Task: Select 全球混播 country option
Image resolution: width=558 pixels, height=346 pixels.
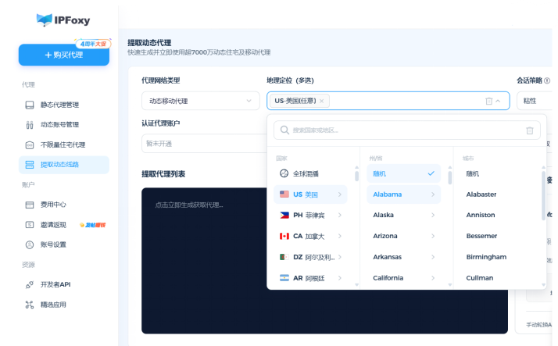Action: coord(310,173)
